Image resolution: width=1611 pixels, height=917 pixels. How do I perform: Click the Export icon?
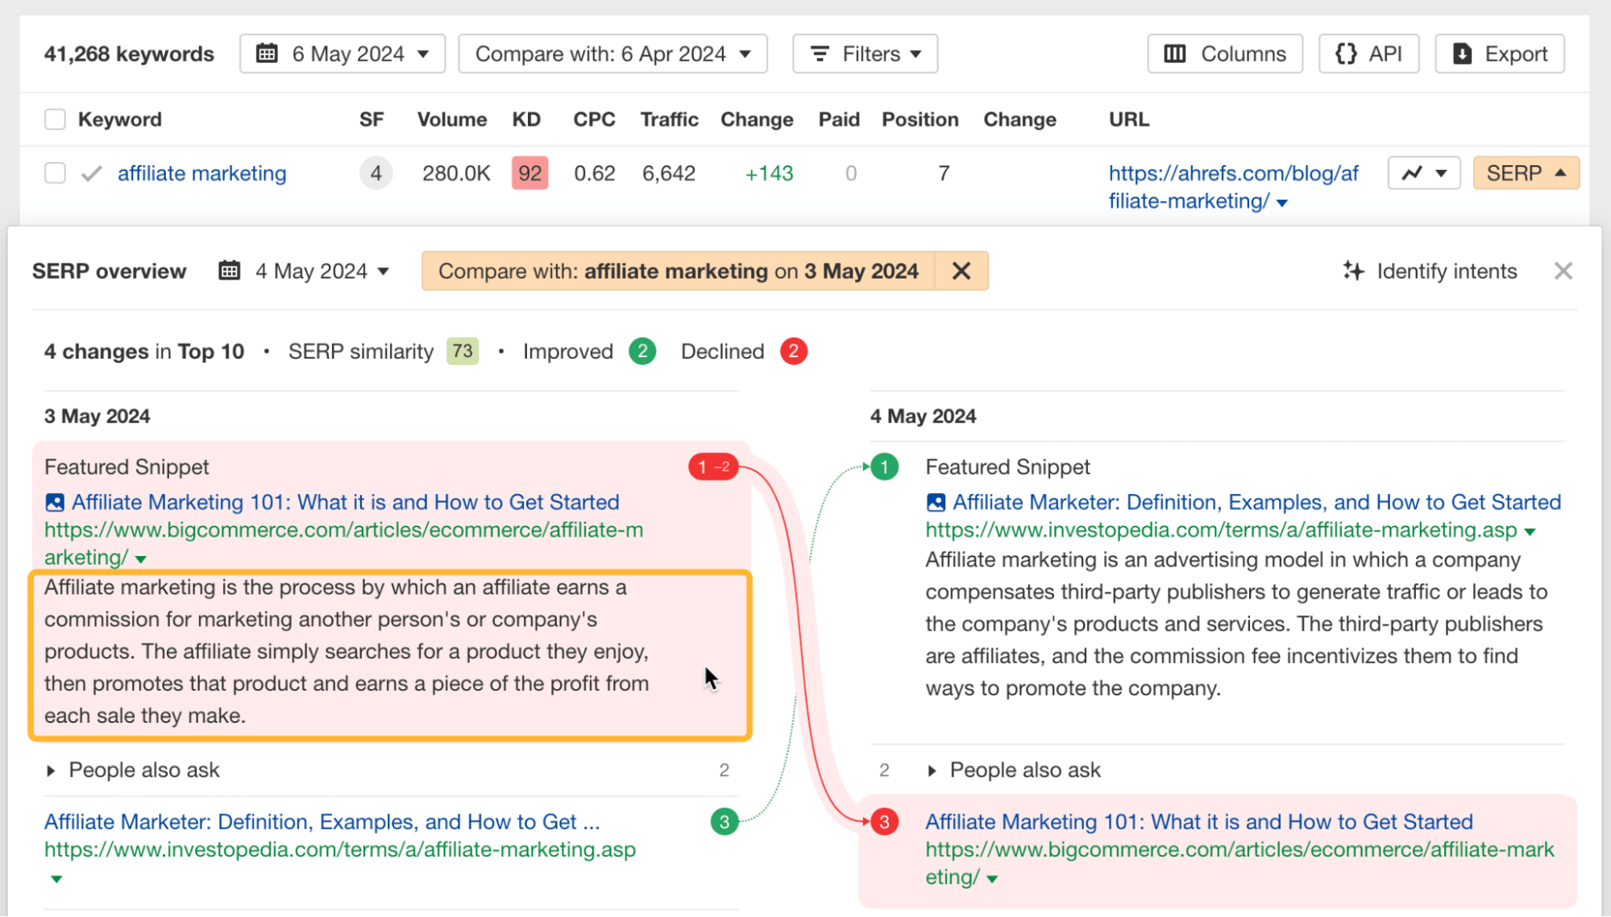1464,53
